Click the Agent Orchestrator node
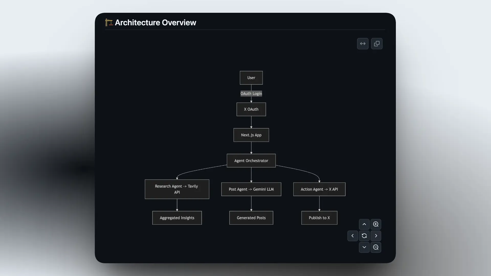 pyautogui.click(x=251, y=161)
